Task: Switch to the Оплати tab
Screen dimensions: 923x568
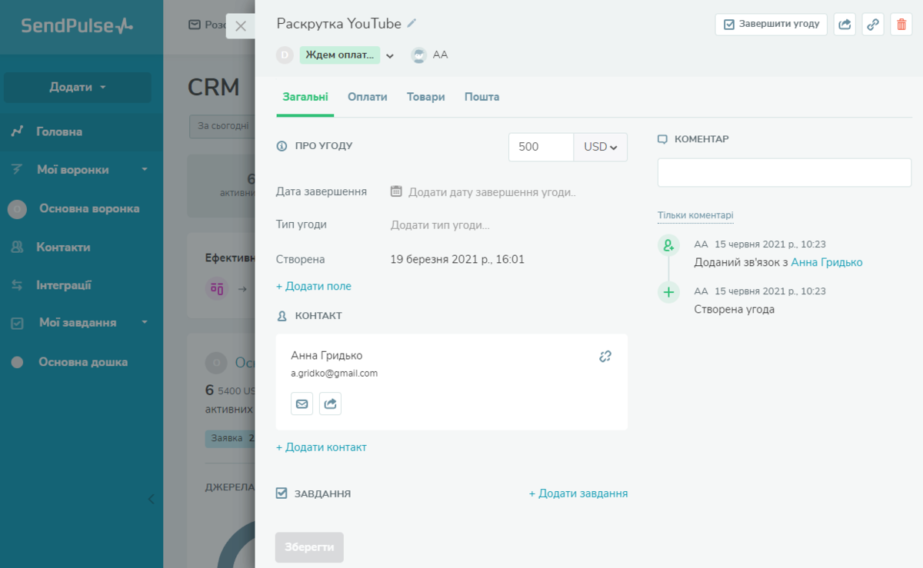Action: 368,98
